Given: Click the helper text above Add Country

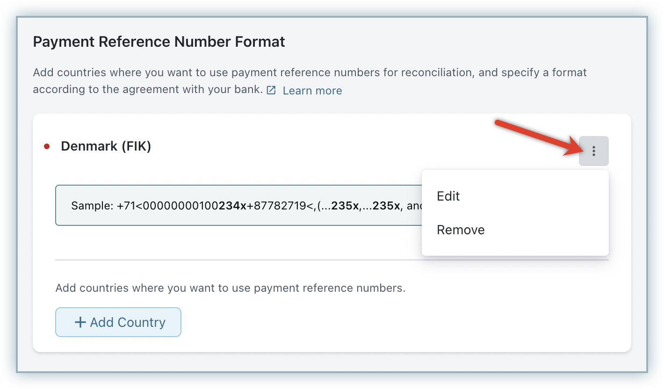Looking at the screenshot, I should pyautogui.click(x=230, y=288).
